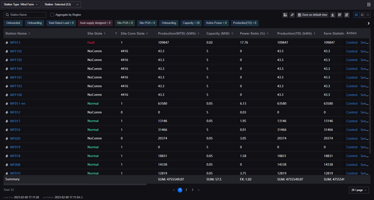
Task: Click the refresh icon beside Last Refresh time
Action: pos(82,197)
